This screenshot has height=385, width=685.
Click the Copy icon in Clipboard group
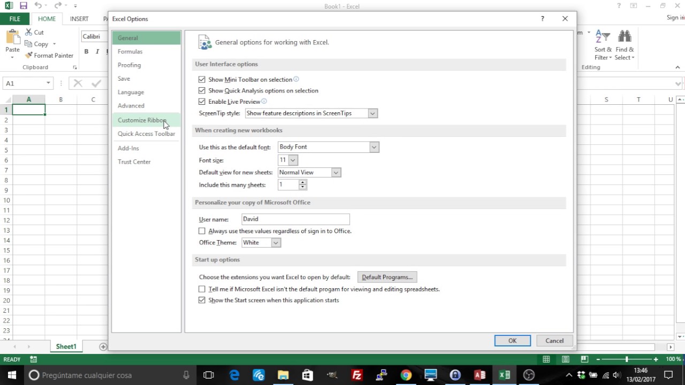(x=28, y=44)
